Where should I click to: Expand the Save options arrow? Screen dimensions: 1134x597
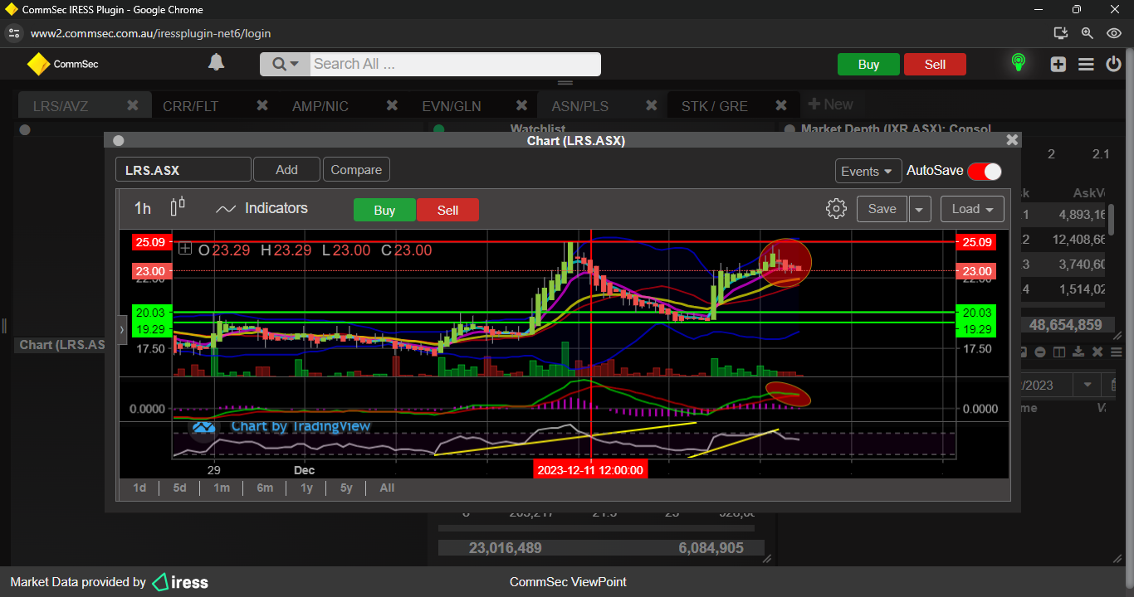coord(920,210)
